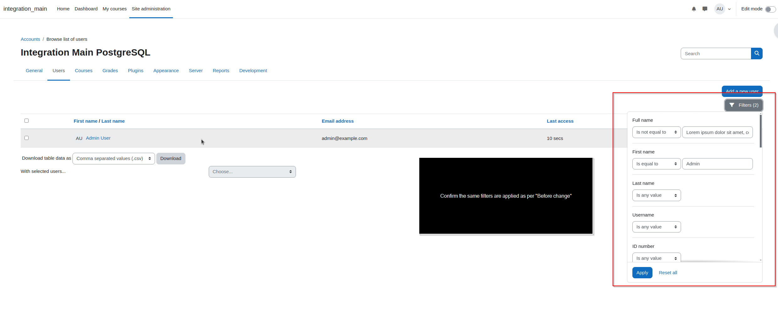Switch to the Grades tab
The image size is (778, 310).
tap(110, 71)
